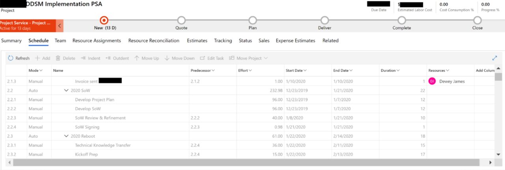Open the Effort column sort menu
Screen dimensions: 505x170
pyautogui.click(x=250, y=71)
